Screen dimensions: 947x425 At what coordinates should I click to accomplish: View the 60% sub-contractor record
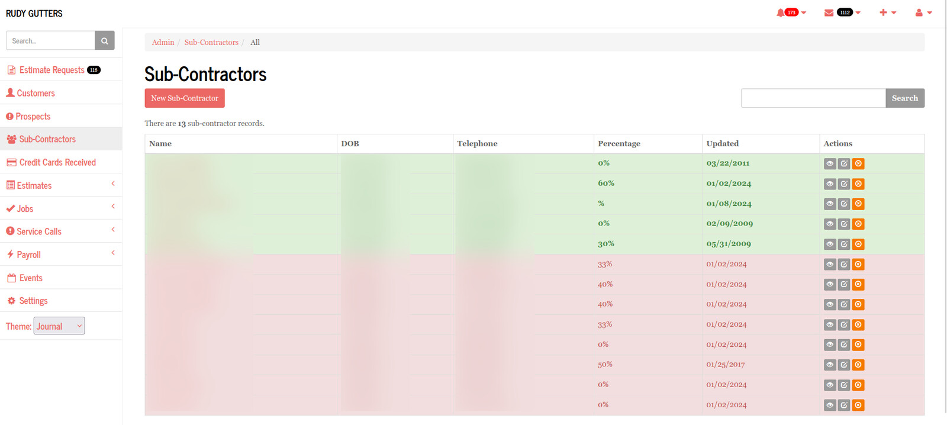[830, 184]
